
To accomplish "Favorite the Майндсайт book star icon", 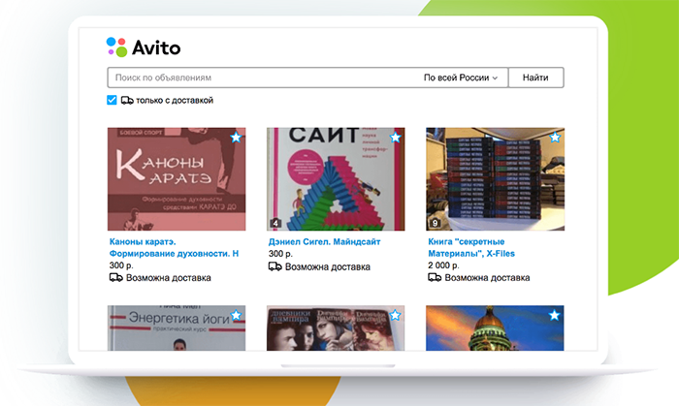I will (395, 138).
